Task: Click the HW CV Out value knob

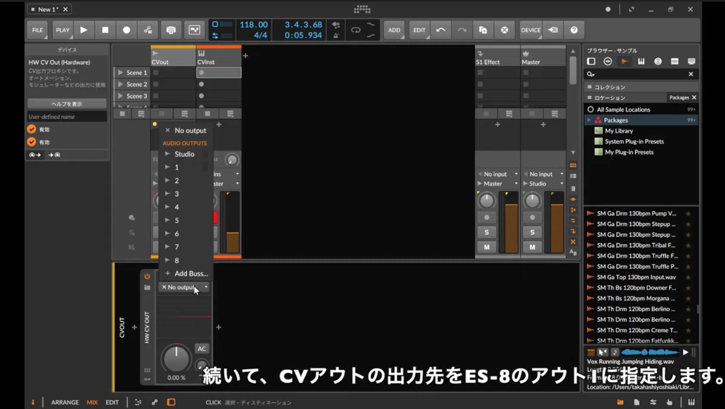Action: pos(176,359)
